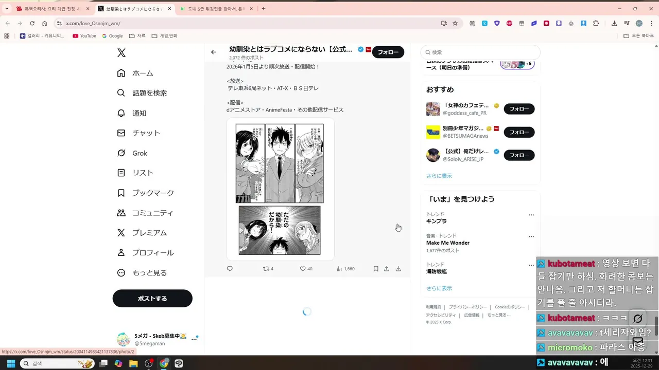Open the Extensions puzzle icon
This screenshot has width=659, height=370.
pos(596,23)
